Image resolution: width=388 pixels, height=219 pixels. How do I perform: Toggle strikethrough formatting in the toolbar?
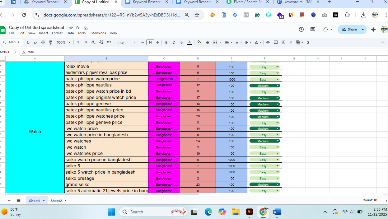pos(181,42)
